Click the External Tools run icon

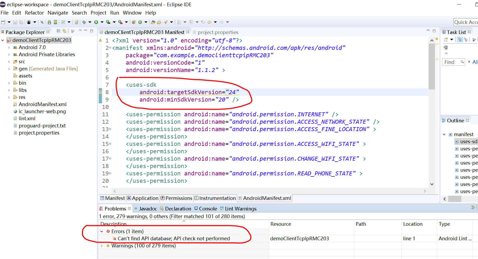click(x=120, y=22)
